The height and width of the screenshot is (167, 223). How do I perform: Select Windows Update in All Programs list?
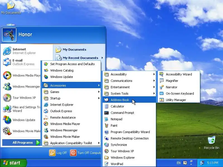71,77
